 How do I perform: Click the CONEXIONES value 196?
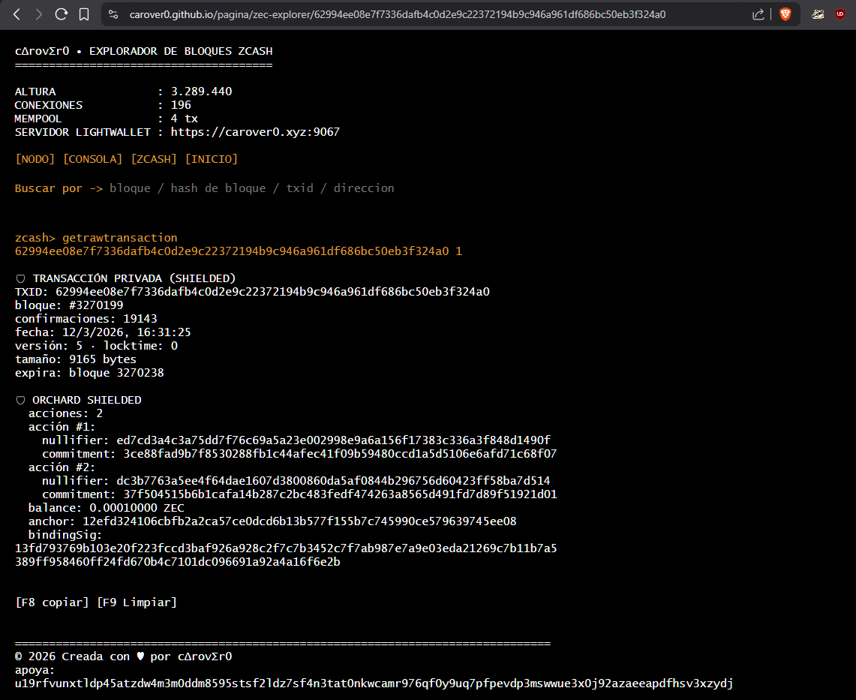click(181, 105)
